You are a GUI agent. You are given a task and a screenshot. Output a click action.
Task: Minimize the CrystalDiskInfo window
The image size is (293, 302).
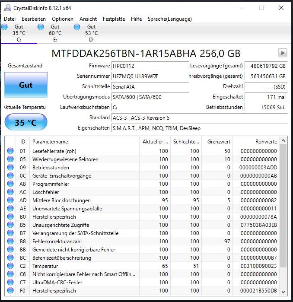click(242, 8)
